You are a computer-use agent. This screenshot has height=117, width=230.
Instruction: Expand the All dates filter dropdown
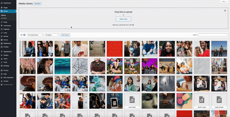52,35
